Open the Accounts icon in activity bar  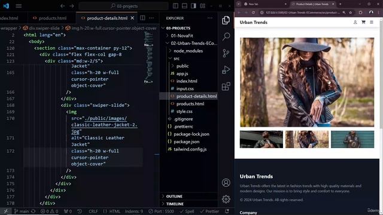(x=226, y=183)
